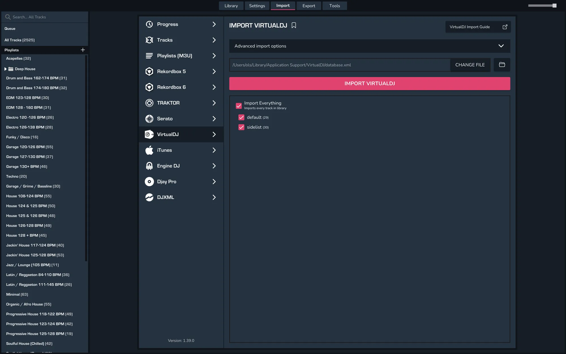Open Rekordbox 6 section via its chevron
This screenshot has height=354, width=566.
(x=214, y=87)
